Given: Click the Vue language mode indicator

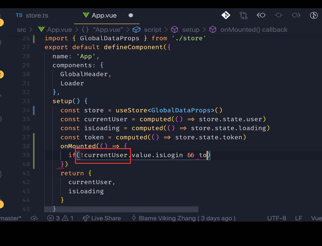Looking at the screenshot, I should tap(316, 218).
